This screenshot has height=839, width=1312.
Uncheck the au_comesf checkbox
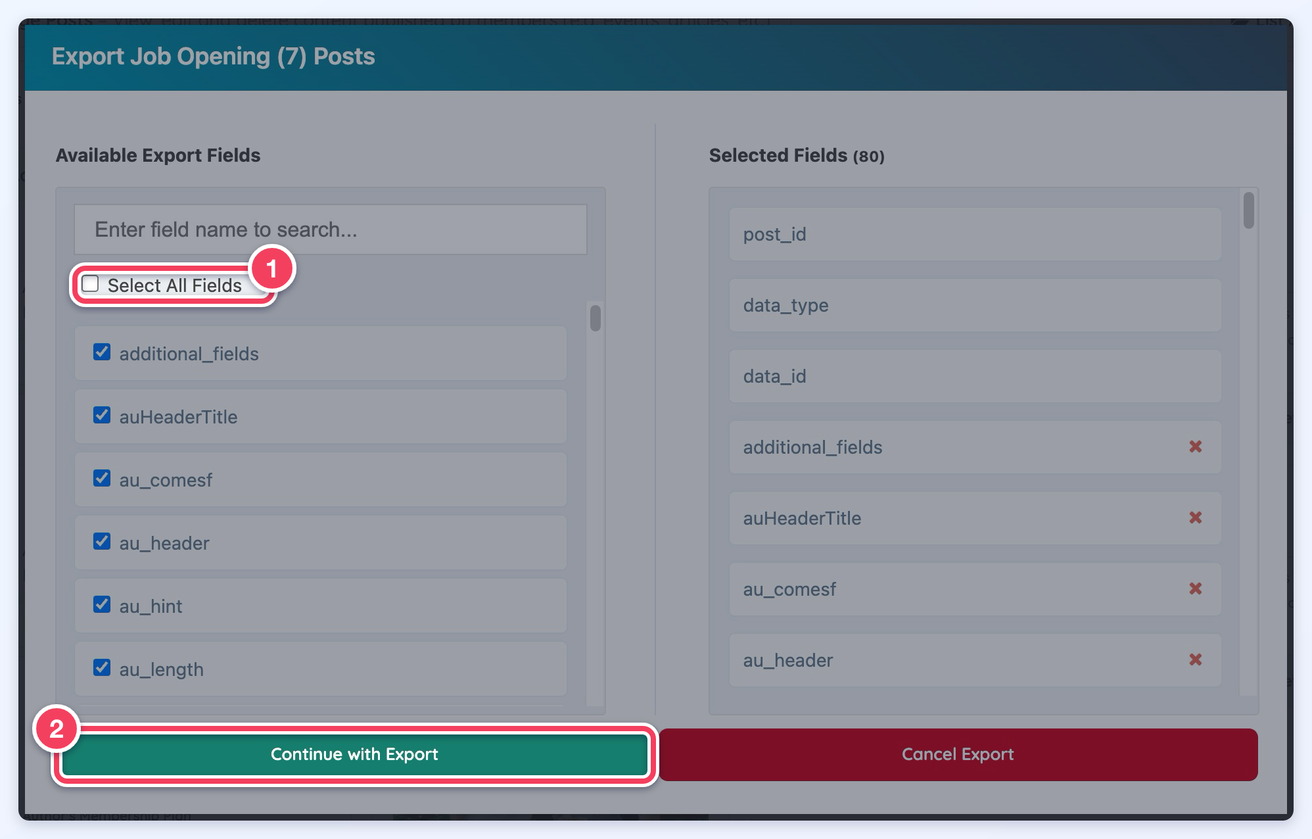coord(102,479)
